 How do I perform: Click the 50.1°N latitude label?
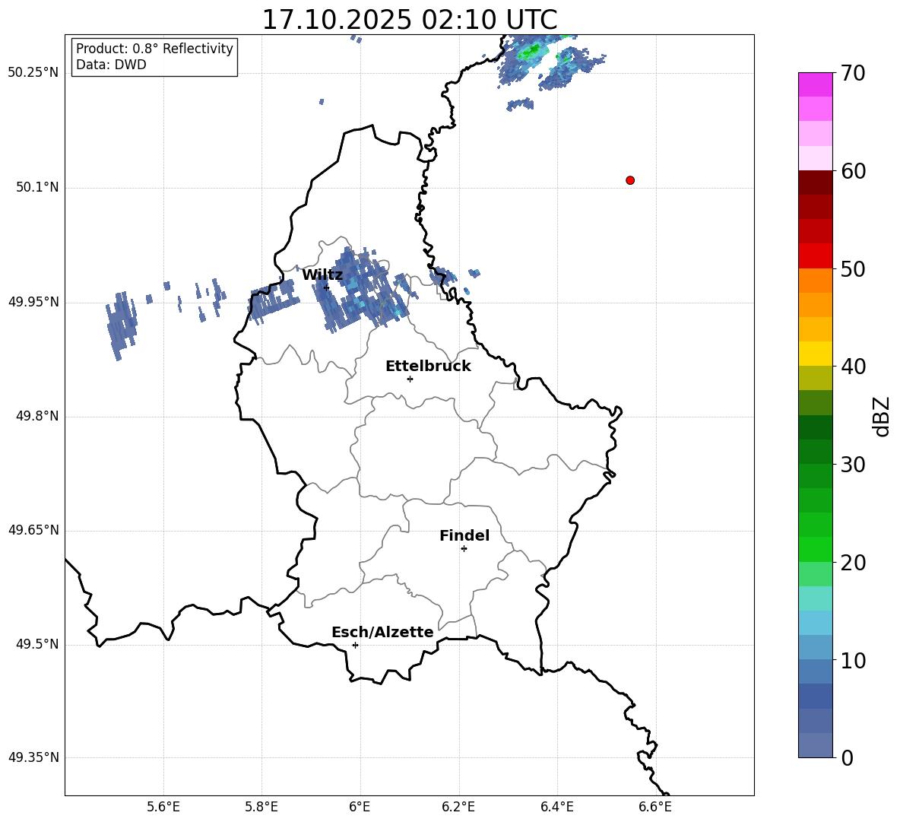(37, 187)
